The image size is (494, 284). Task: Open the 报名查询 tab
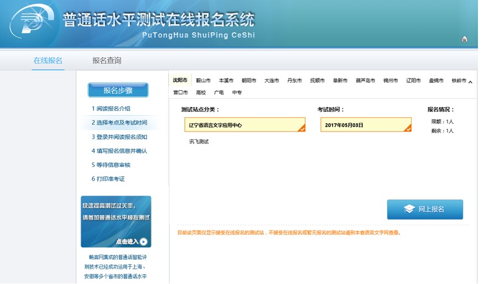coord(107,60)
